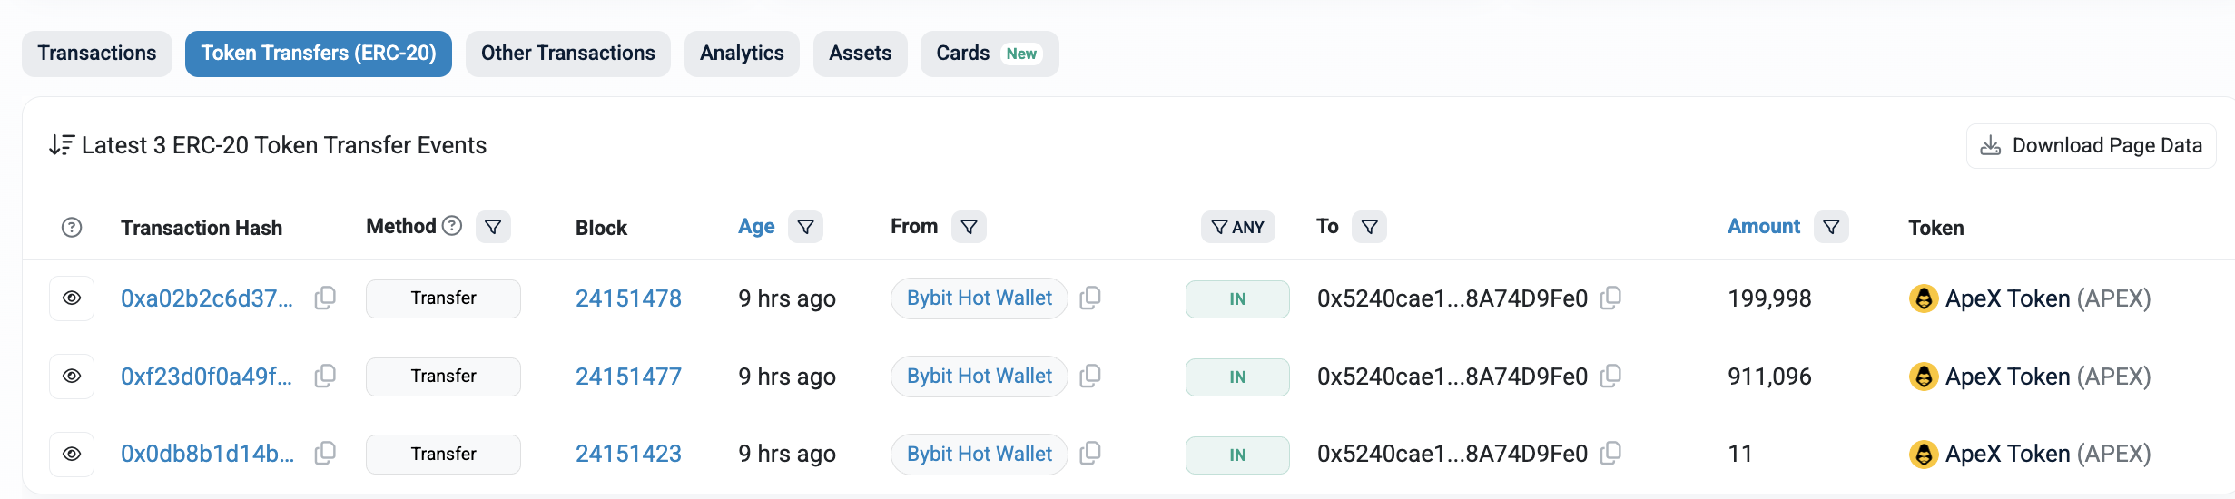Viewport: 2235px width, 499px height.
Task: Click the sort icon beside Latest 3 ERC-20 events
Action: [61, 145]
